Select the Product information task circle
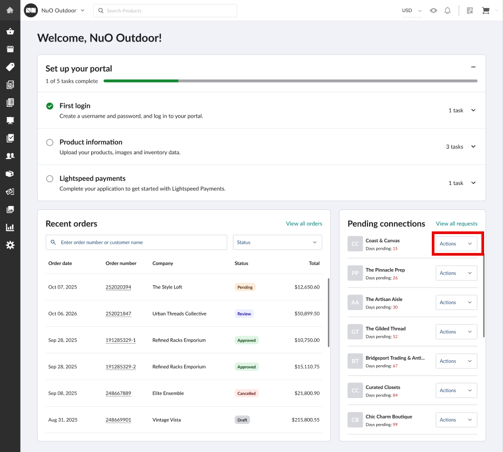503x452 pixels. [x=50, y=142]
